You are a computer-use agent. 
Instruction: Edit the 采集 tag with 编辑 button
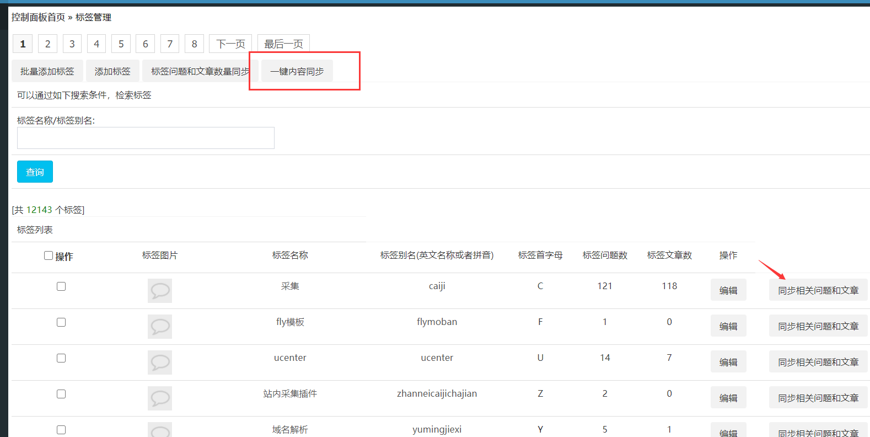point(728,290)
